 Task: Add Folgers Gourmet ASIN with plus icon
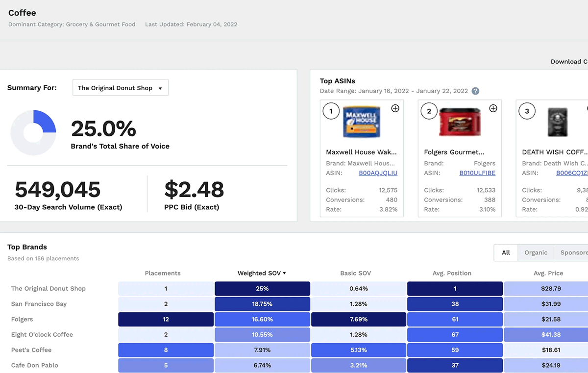(493, 108)
